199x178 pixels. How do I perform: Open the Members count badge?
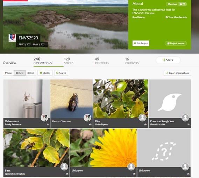[176, 4]
